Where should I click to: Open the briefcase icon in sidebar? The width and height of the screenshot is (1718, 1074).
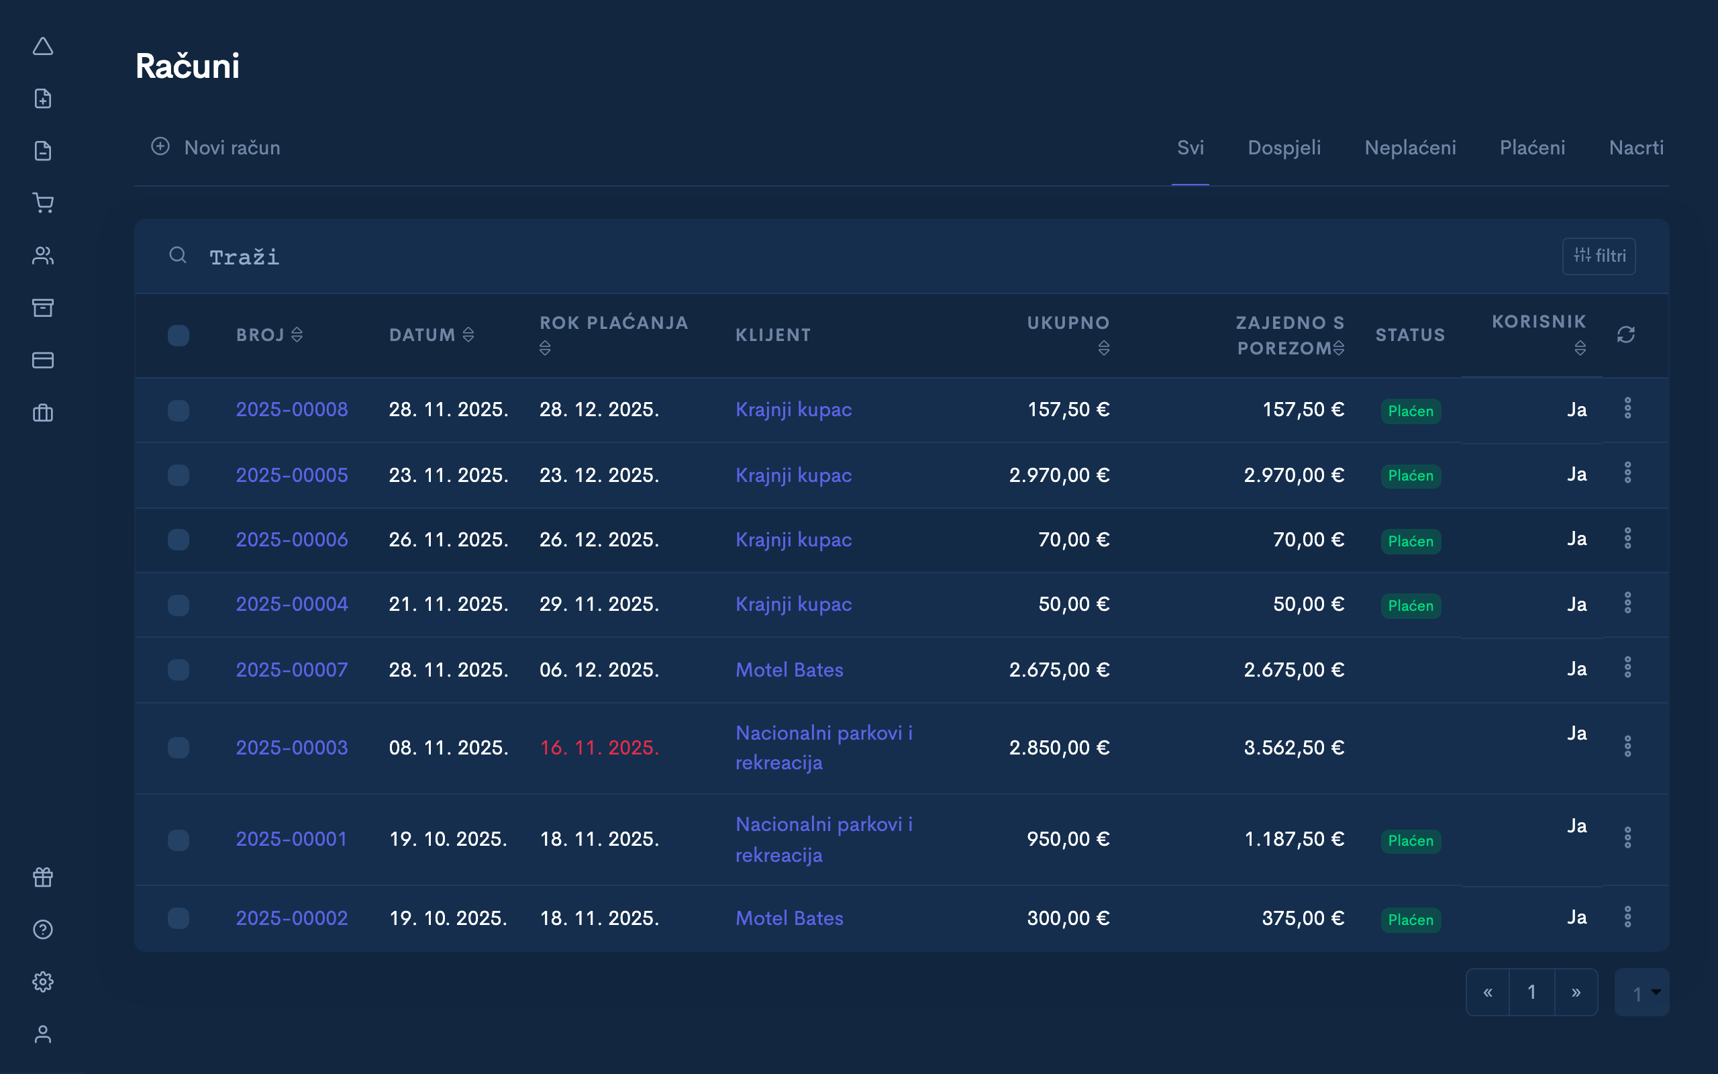(44, 413)
